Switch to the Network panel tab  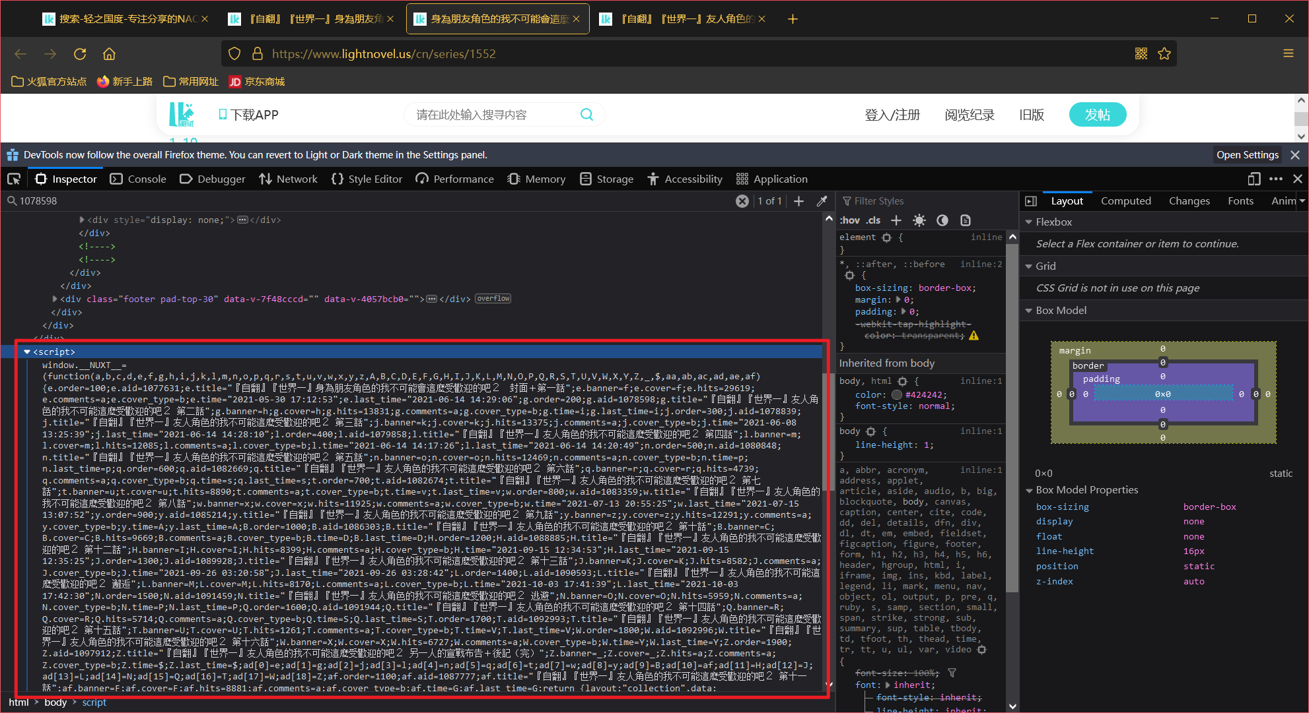click(x=289, y=179)
